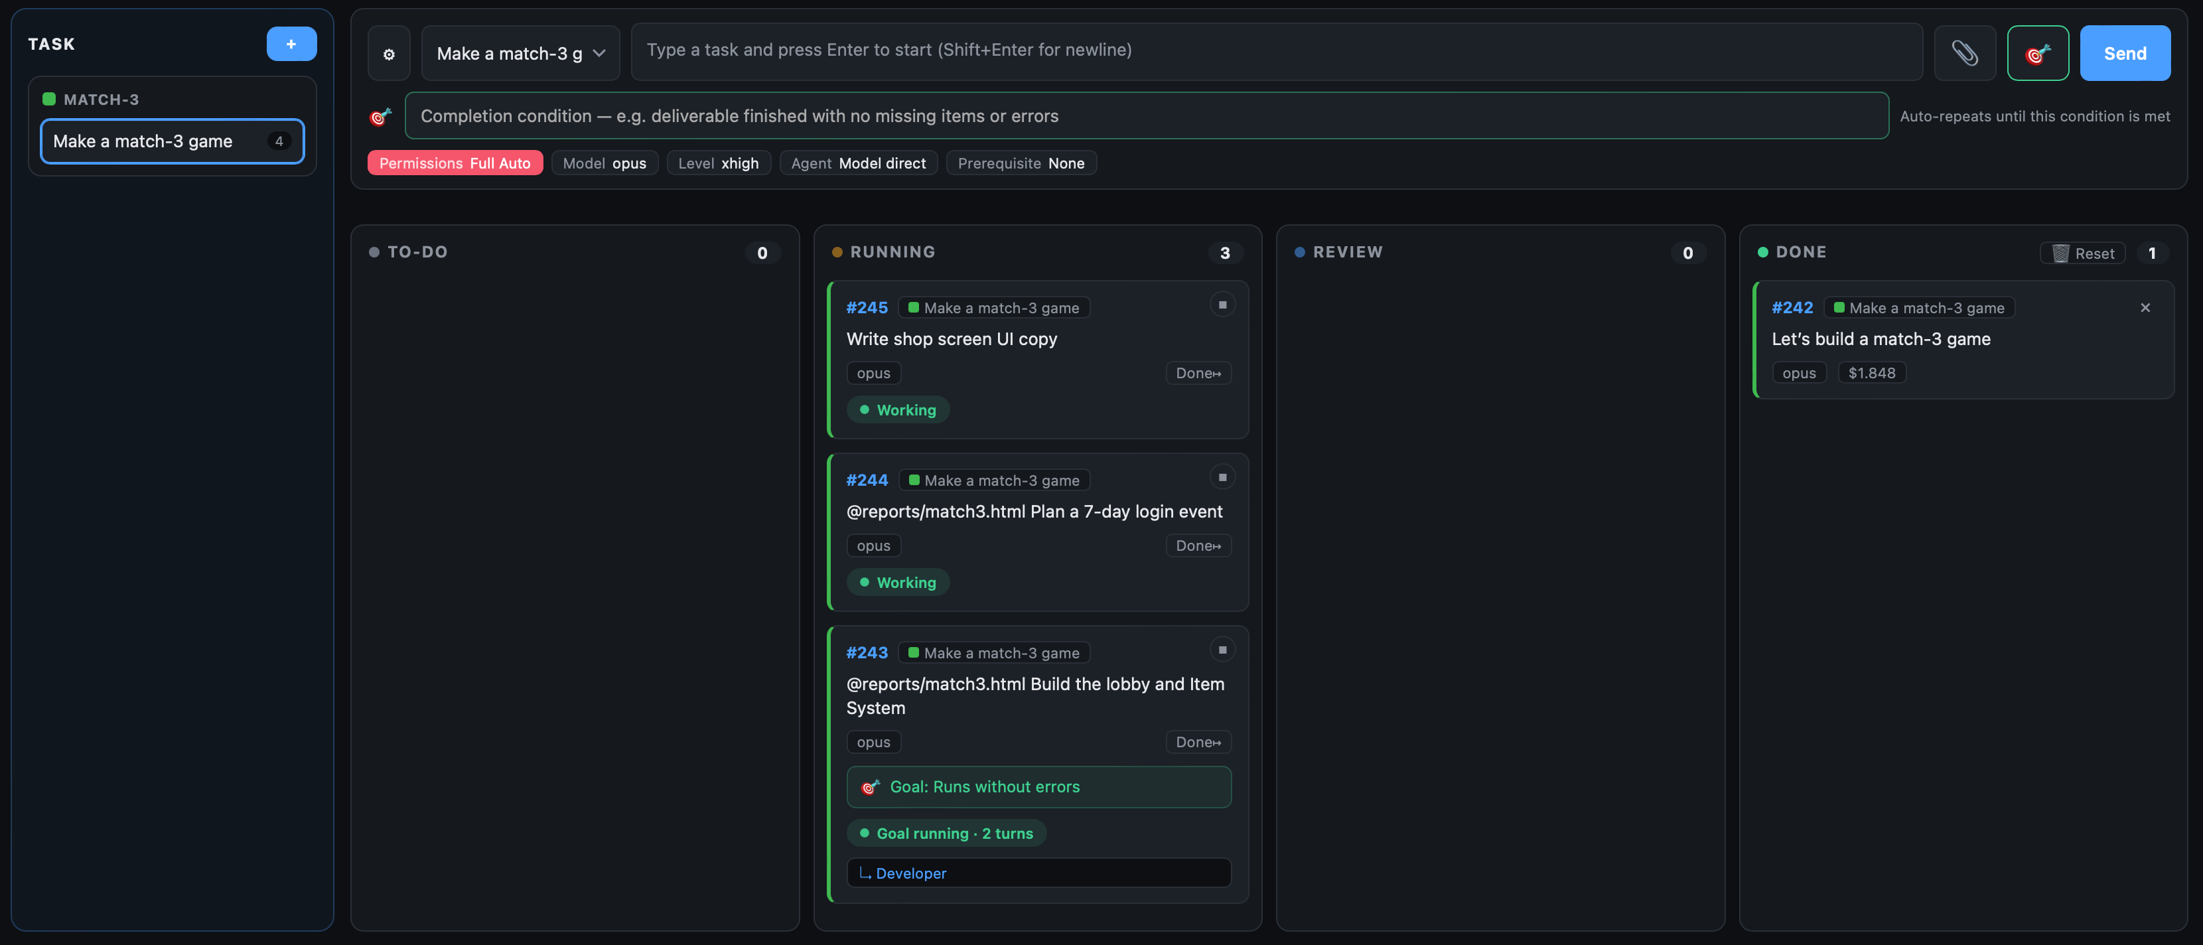This screenshot has width=2203, height=945.
Task: Stop running task #245
Action: coord(1222,305)
